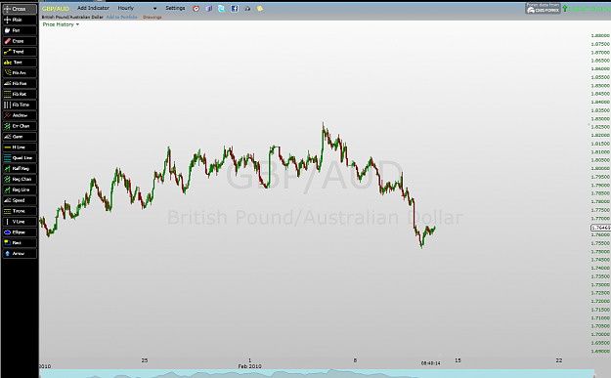Click the red alarm clock alert icon
This screenshot has width=611, height=378.
(196, 8)
